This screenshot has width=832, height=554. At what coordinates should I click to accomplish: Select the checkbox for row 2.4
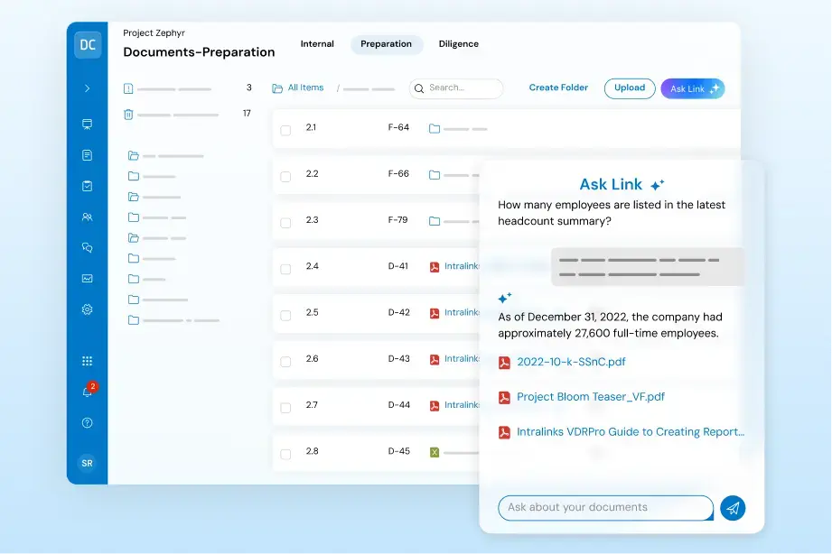(285, 269)
